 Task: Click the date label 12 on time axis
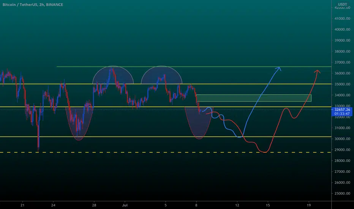click(237, 205)
